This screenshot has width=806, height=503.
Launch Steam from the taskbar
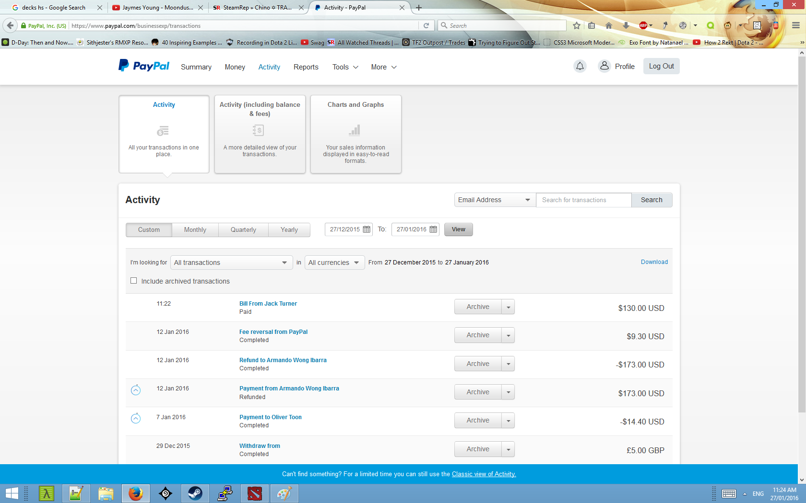point(195,493)
